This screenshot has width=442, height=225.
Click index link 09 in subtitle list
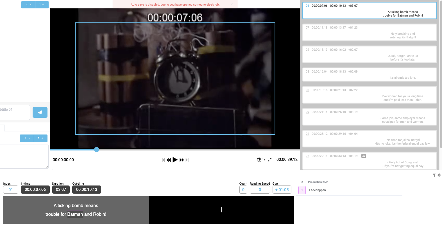point(307,112)
